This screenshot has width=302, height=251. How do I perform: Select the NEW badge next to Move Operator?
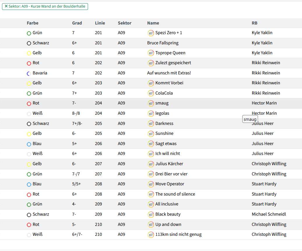pyautogui.click(x=151, y=184)
